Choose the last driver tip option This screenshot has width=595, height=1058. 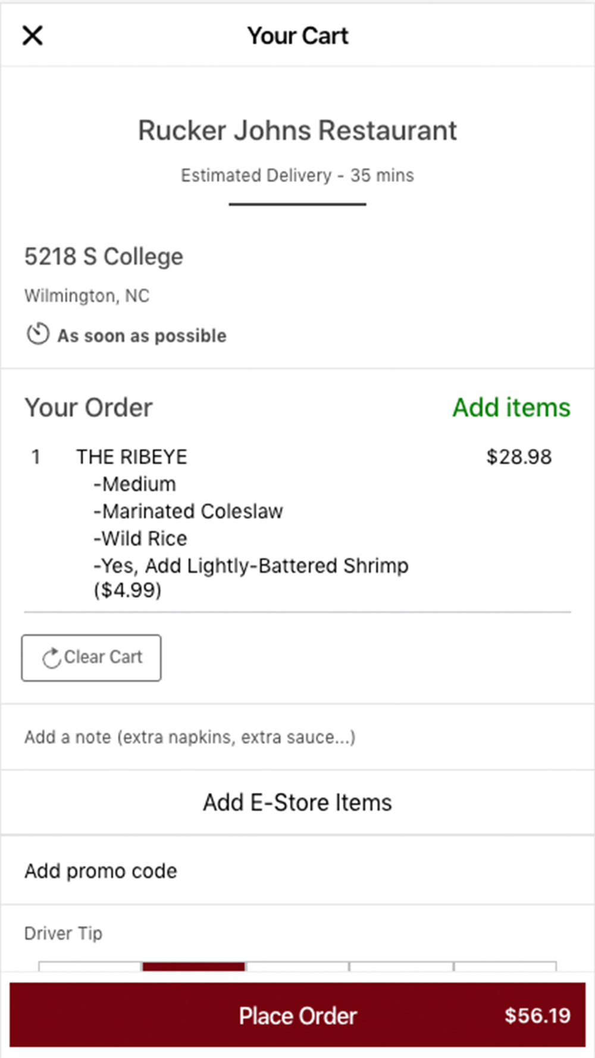tap(505, 966)
